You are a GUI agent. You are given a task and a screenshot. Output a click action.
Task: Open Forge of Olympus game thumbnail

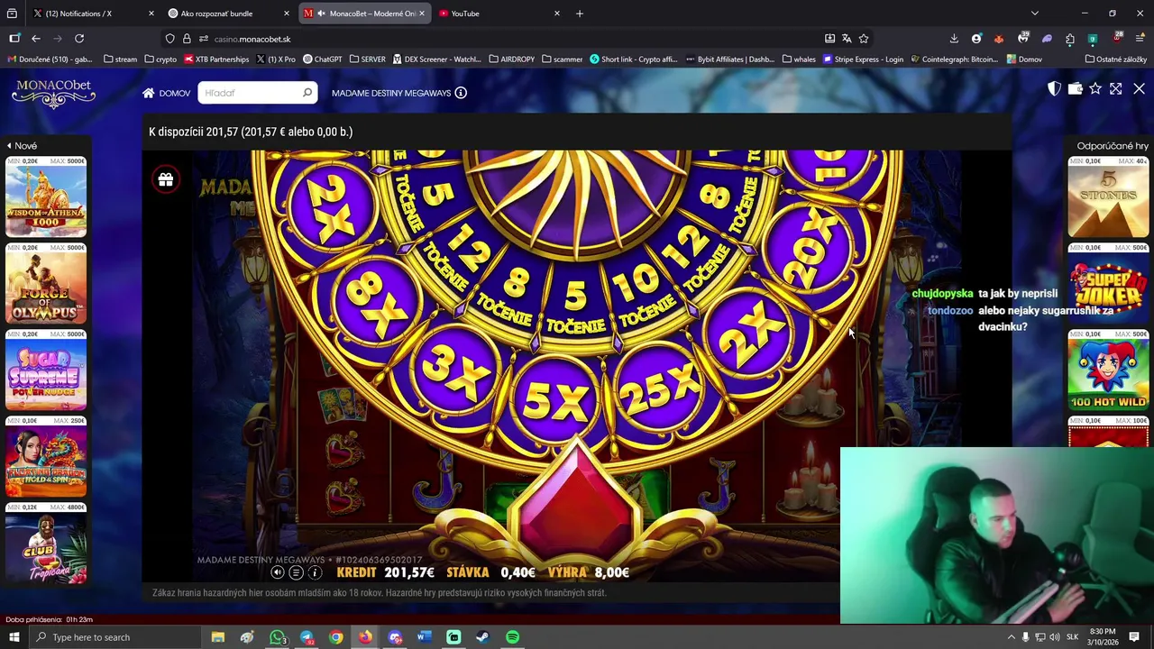46,283
